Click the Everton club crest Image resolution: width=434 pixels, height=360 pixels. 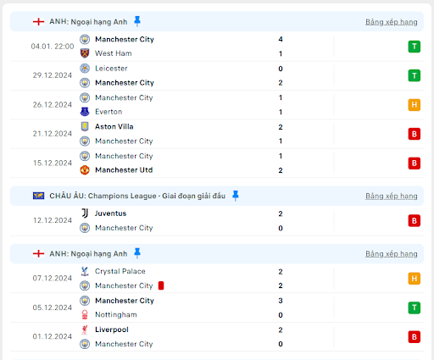[85, 112]
